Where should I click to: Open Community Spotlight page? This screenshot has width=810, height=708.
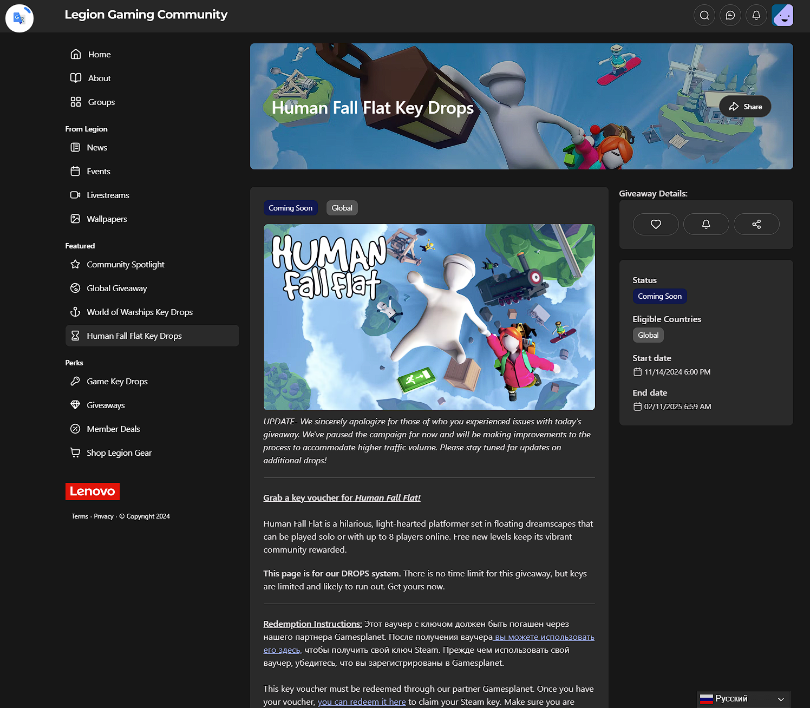[x=152, y=264]
